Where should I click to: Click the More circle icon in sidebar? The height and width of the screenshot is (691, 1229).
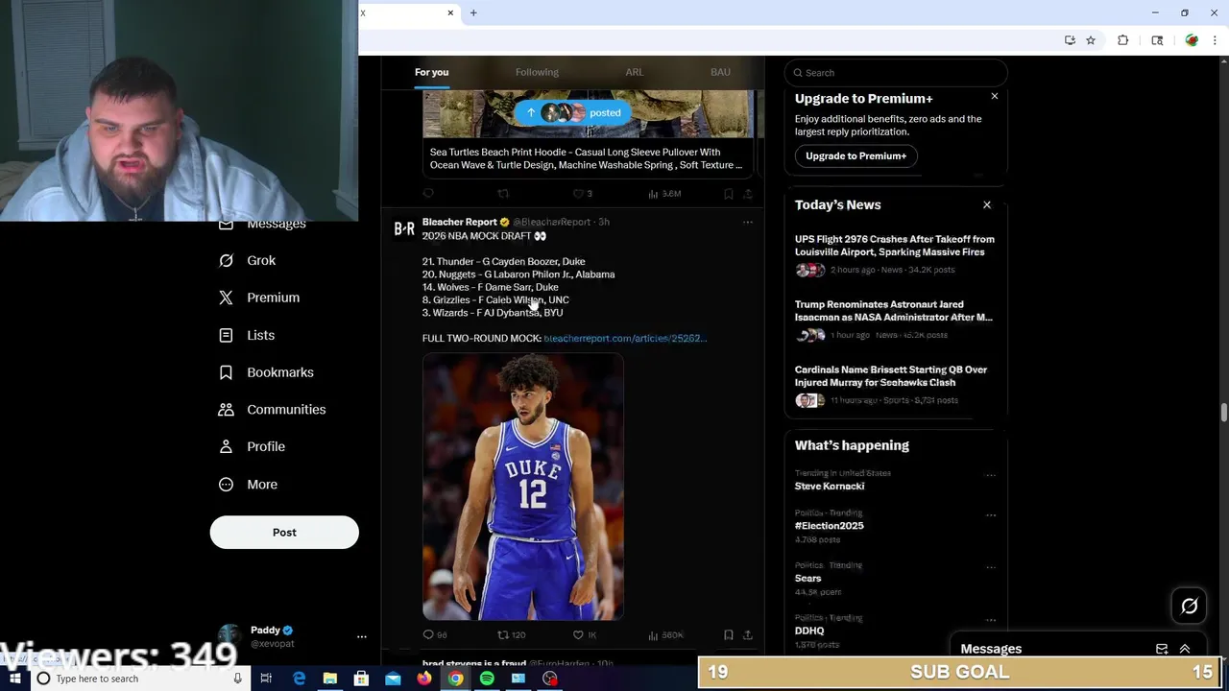226,485
